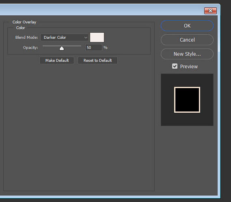Open the New Style... dialog

[x=187, y=54]
